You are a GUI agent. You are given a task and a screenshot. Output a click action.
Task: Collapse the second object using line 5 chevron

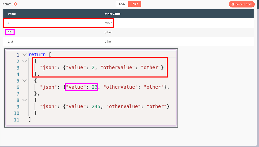(24, 80)
